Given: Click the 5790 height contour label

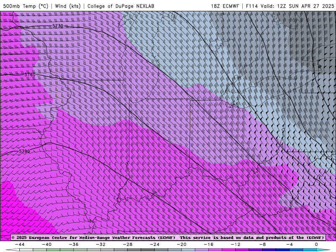Looking at the screenshot, I should point(24,151).
